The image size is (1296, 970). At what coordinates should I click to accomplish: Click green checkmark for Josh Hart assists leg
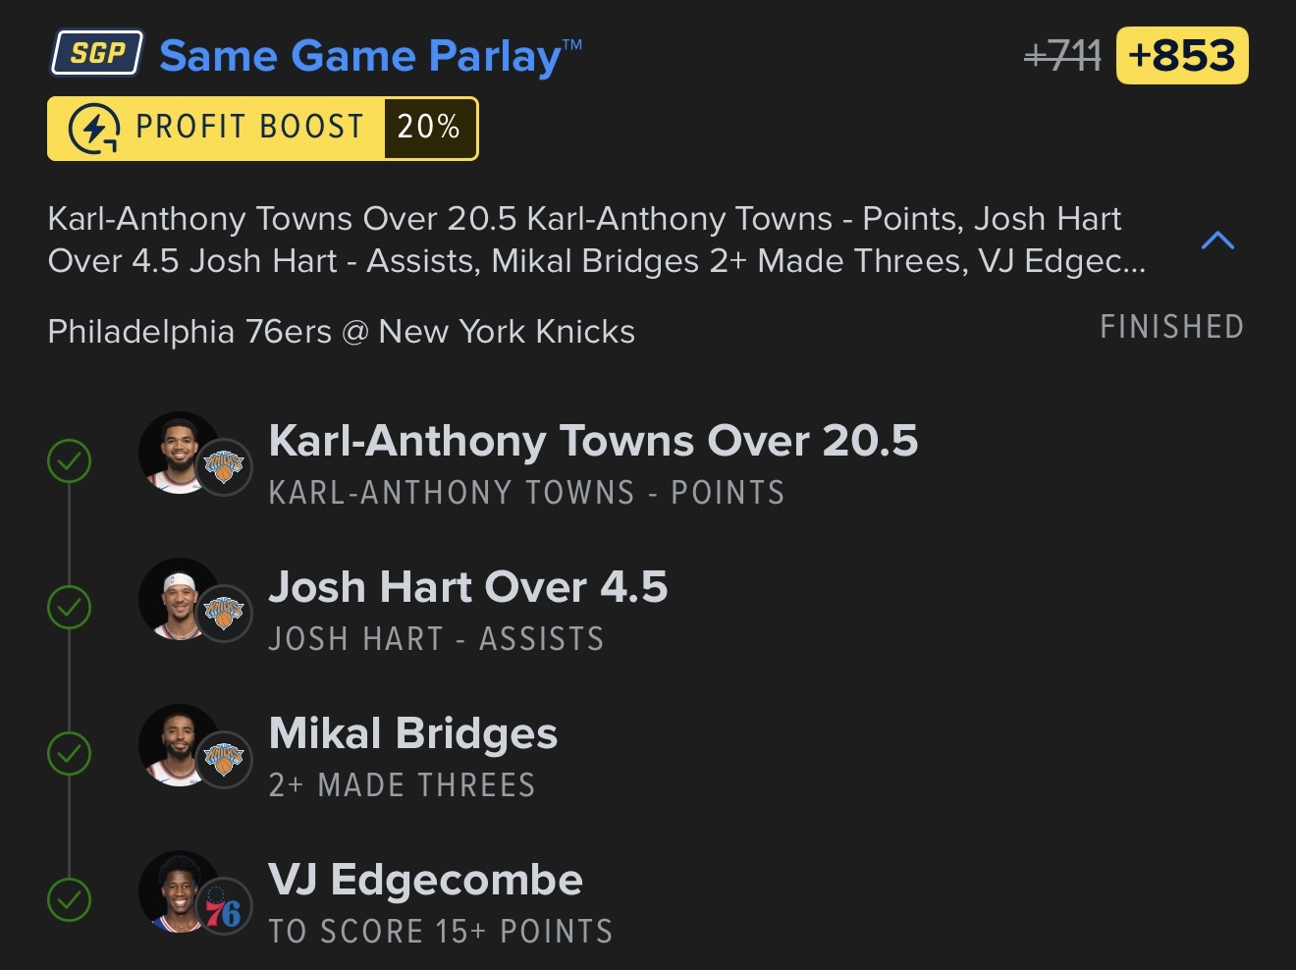(70, 608)
